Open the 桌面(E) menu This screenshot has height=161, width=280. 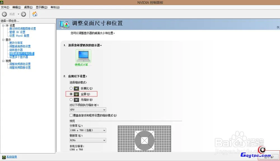pos(28,7)
